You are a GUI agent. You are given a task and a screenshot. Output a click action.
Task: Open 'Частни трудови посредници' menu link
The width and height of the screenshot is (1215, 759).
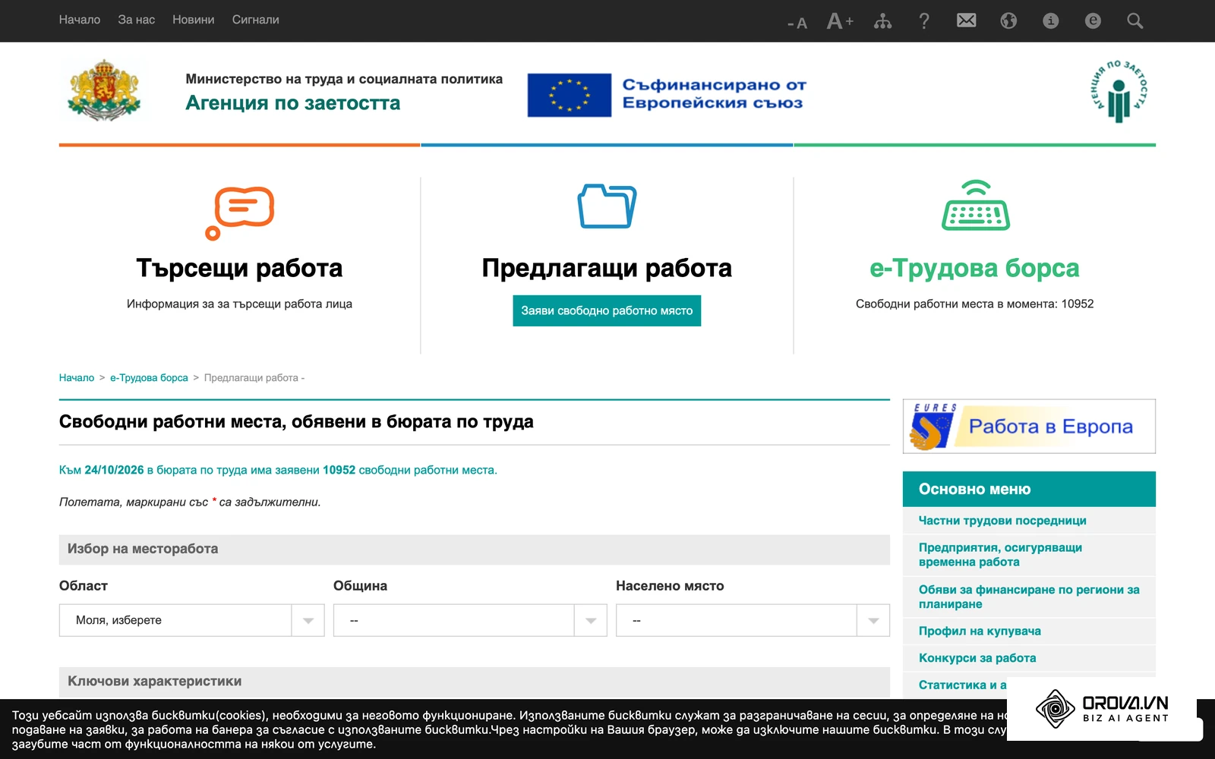(x=1002, y=521)
